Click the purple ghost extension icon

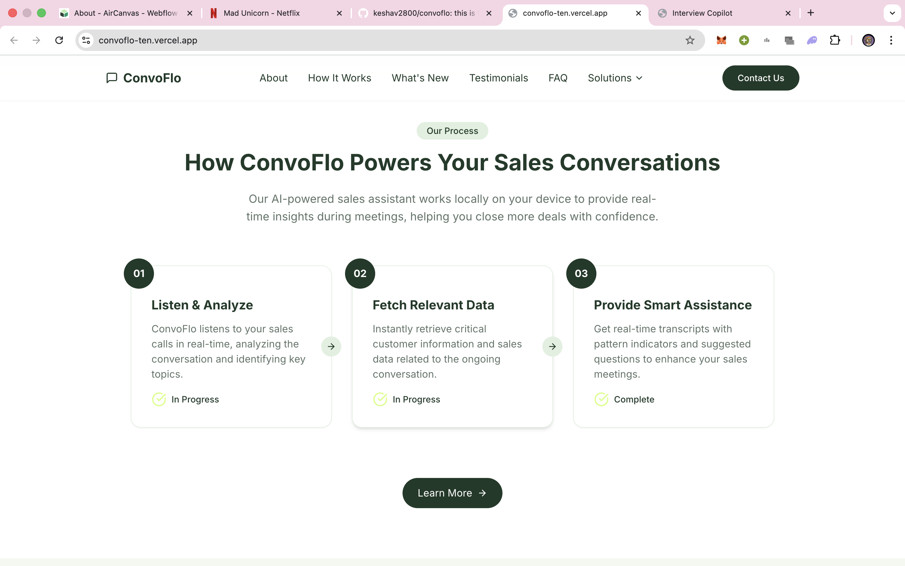812,40
